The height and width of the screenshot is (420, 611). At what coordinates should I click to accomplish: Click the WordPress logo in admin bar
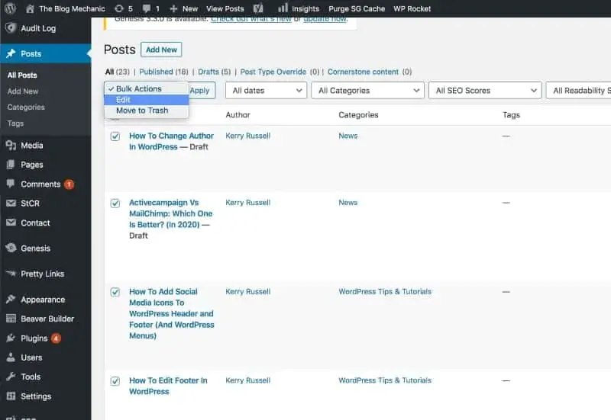click(x=10, y=8)
